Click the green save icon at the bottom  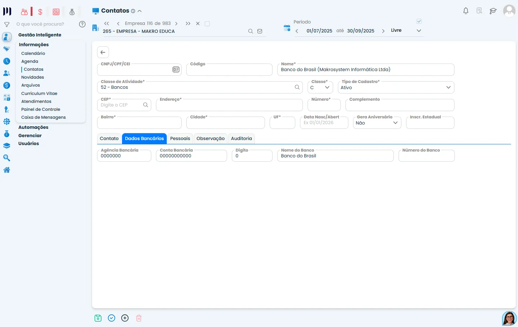tap(98, 318)
